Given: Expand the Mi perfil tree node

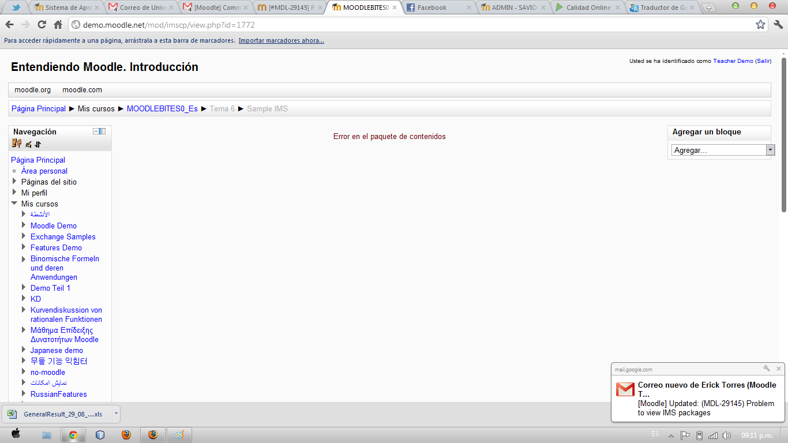Looking at the screenshot, I should [x=14, y=192].
